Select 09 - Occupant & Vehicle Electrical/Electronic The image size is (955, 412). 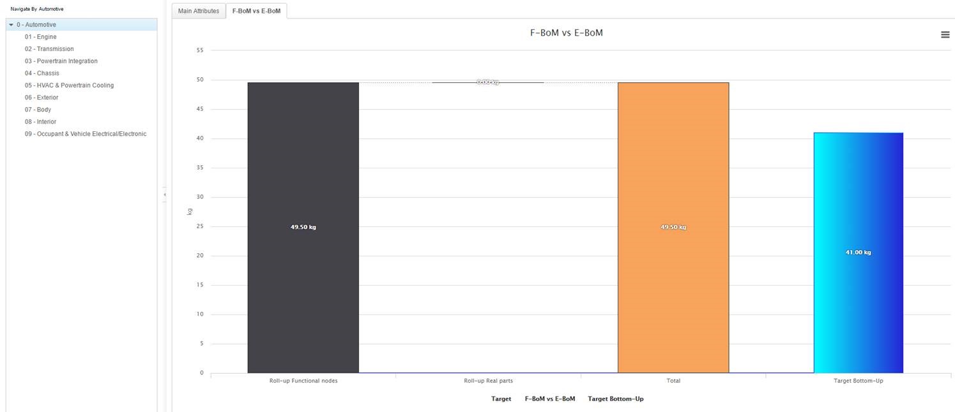point(86,134)
